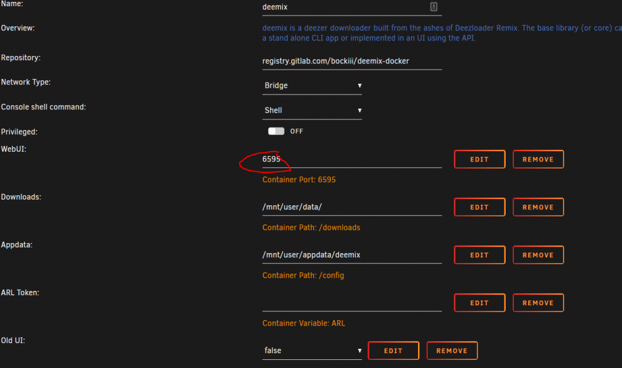Open the Old UI dropdown set to false

(312, 351)
